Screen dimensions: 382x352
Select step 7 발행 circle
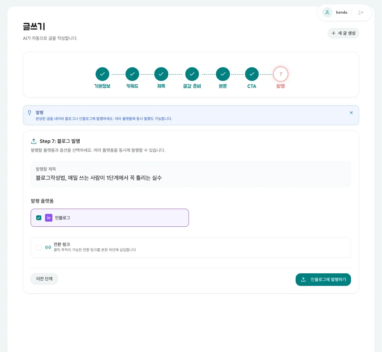click(281, 74)
